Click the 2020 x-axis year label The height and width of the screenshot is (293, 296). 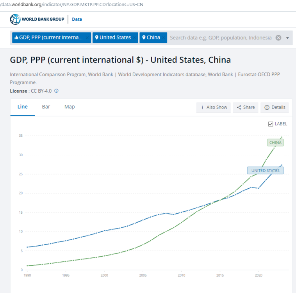click(259, 275)
